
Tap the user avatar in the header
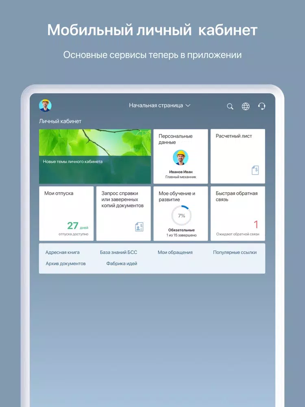45,105
